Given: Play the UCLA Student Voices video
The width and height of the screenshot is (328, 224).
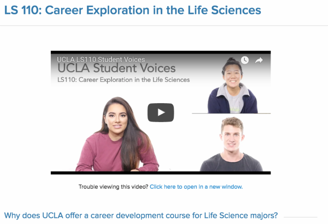Looking at the screenshot, I should (x=161, y=113).
